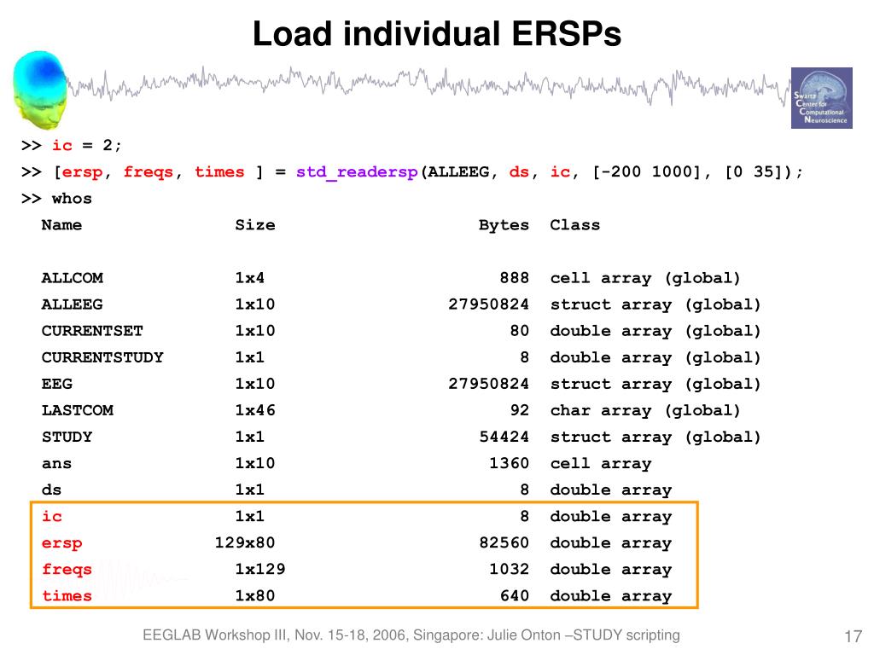The image size is (874, 655).
Task: Click the "std_readersp" function name
Action: point(357,172)
